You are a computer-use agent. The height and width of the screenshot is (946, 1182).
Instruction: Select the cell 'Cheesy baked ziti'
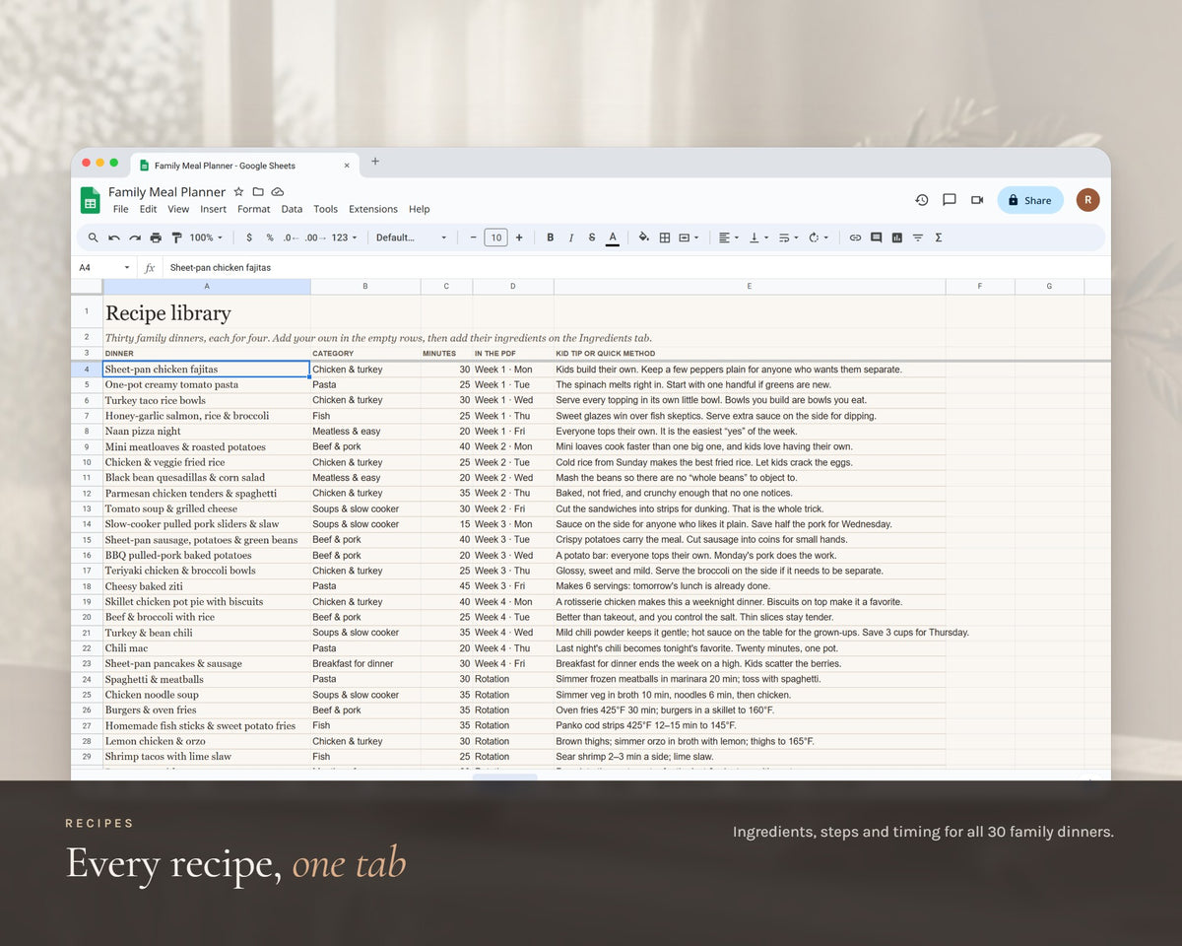pos(207,586)
